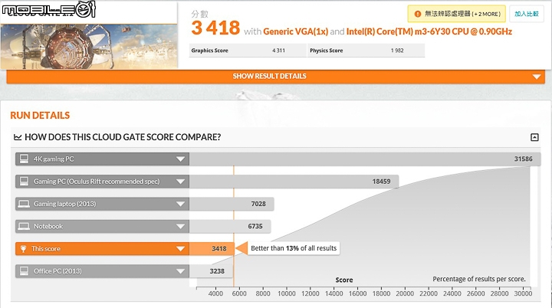Click the Office PC (2013) desktop icon
This screenshot has height=308, width=552.
click(x=24, y=271)
